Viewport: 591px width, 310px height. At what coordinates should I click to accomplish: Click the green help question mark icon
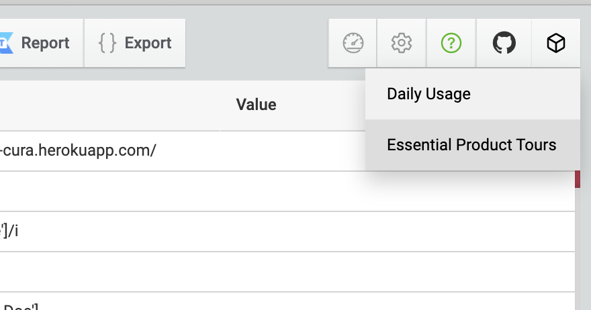[451, 43]
